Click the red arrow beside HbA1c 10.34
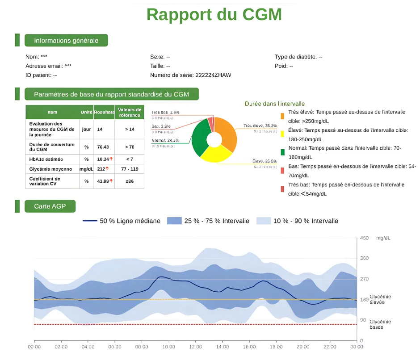The width and height of the screenshot is (420, 352). [x=111, y=159]
